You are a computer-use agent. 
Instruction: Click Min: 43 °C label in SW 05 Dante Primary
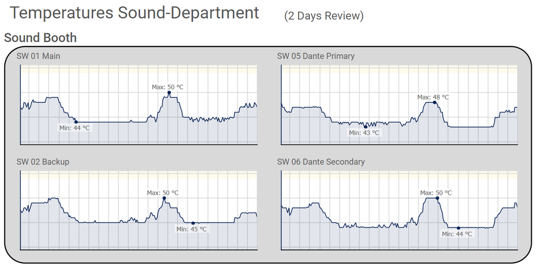364,133
